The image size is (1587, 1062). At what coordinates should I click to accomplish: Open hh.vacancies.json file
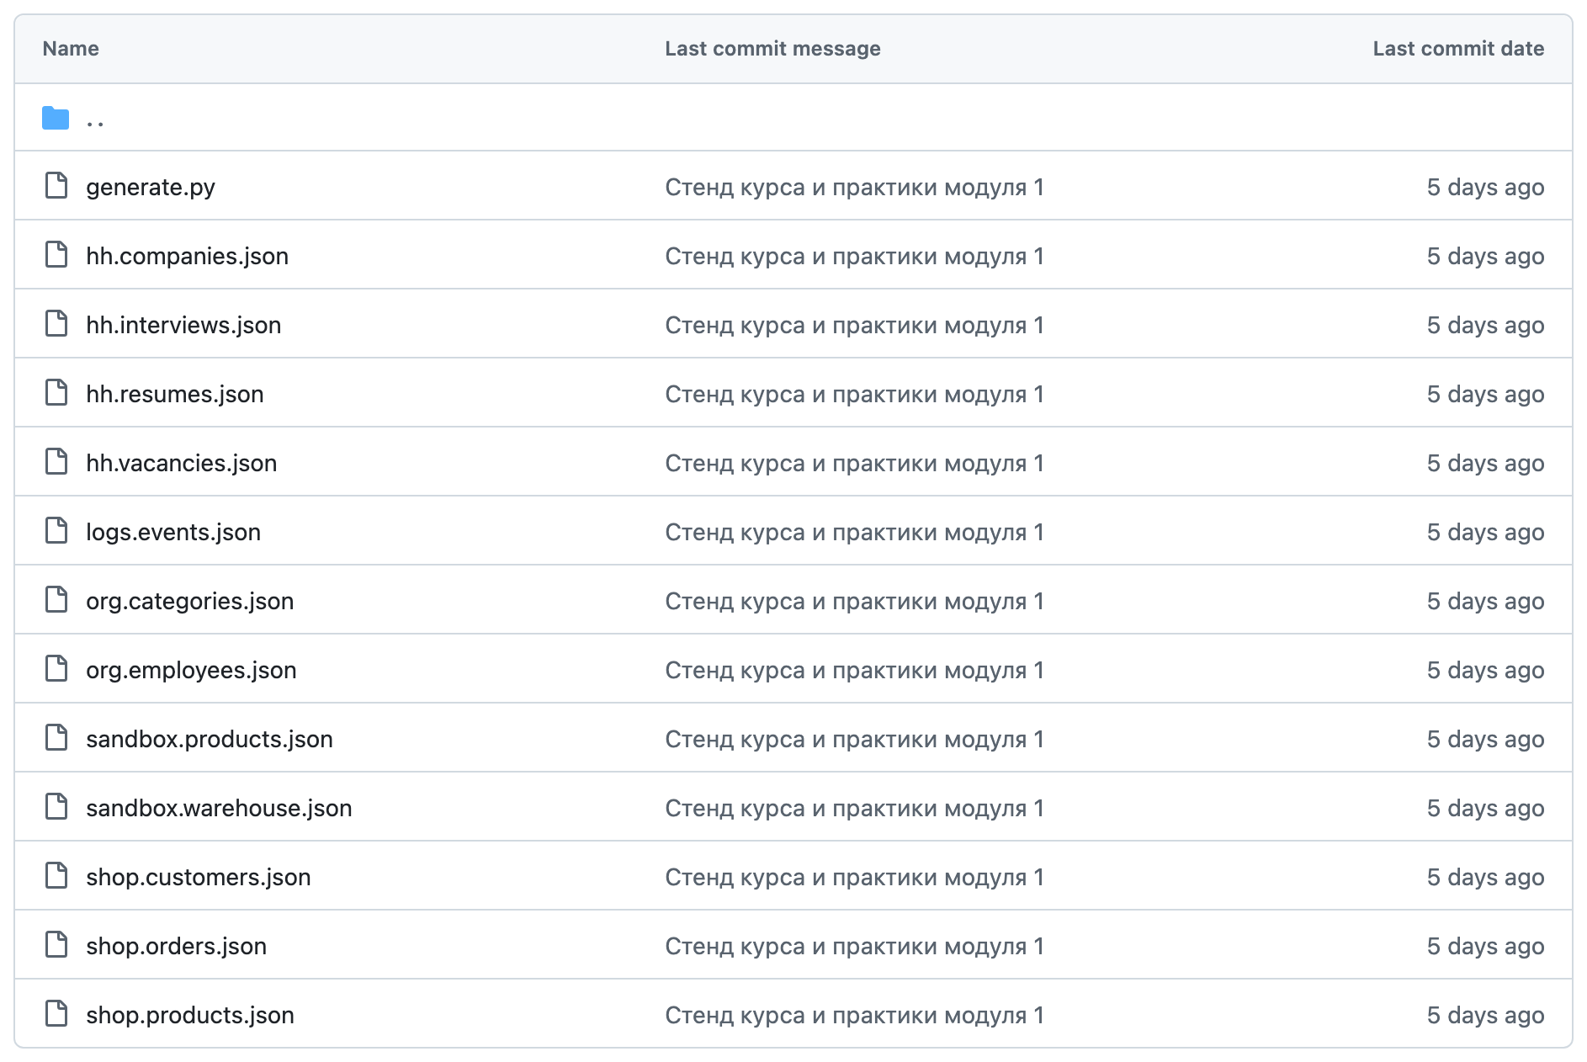tap(181, 463)
